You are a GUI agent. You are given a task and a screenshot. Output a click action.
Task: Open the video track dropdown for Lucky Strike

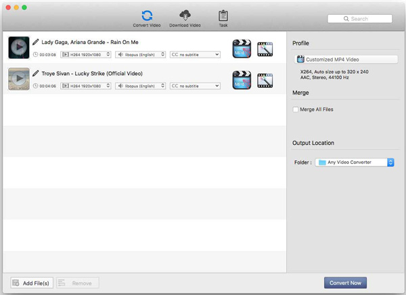click(x=86, y=86)
